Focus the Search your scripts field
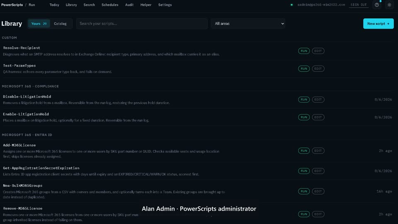 tap(142, 24)
